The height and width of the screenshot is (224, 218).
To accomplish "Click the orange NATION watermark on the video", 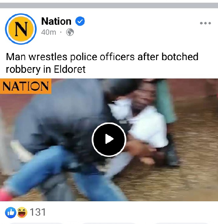I will 26,86.
